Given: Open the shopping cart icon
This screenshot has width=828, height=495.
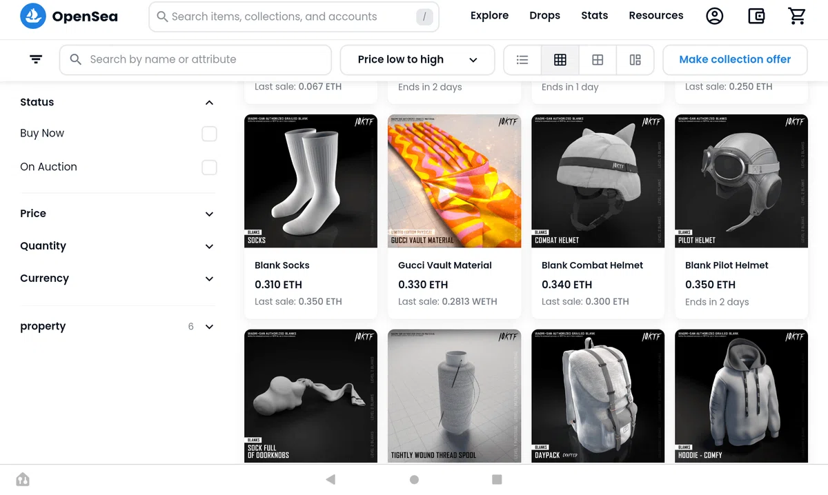Looking at the screenshot, I should pos(797,16).
